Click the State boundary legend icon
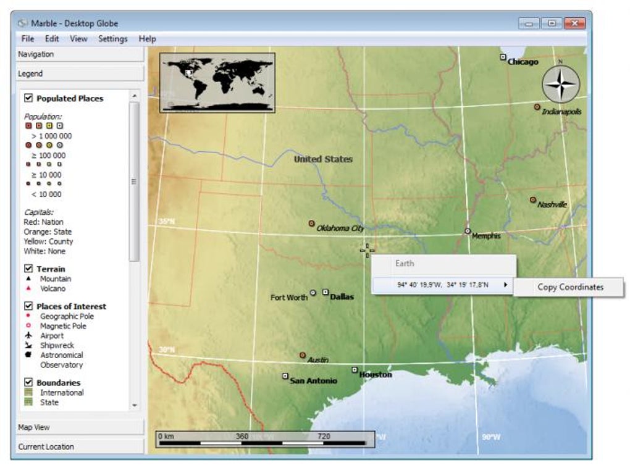 coord(28,401)
